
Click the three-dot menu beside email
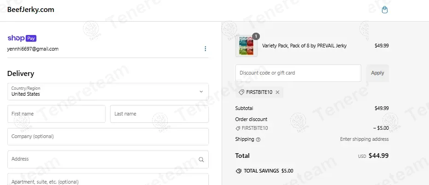point(205,49)
